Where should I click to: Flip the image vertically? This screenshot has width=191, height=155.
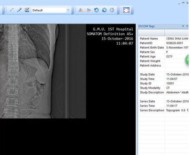tap(89, 10)
